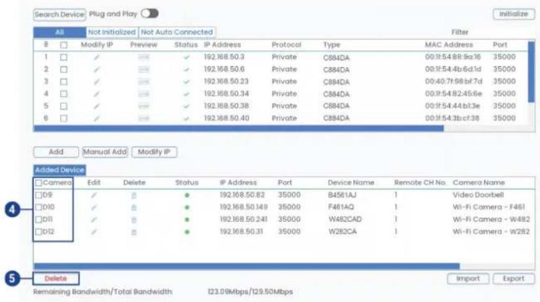Image resolution: width=540 pixels, height=302 pixels.
Task: Open live preview for 192.168.50.38
Action: point(143,106)
